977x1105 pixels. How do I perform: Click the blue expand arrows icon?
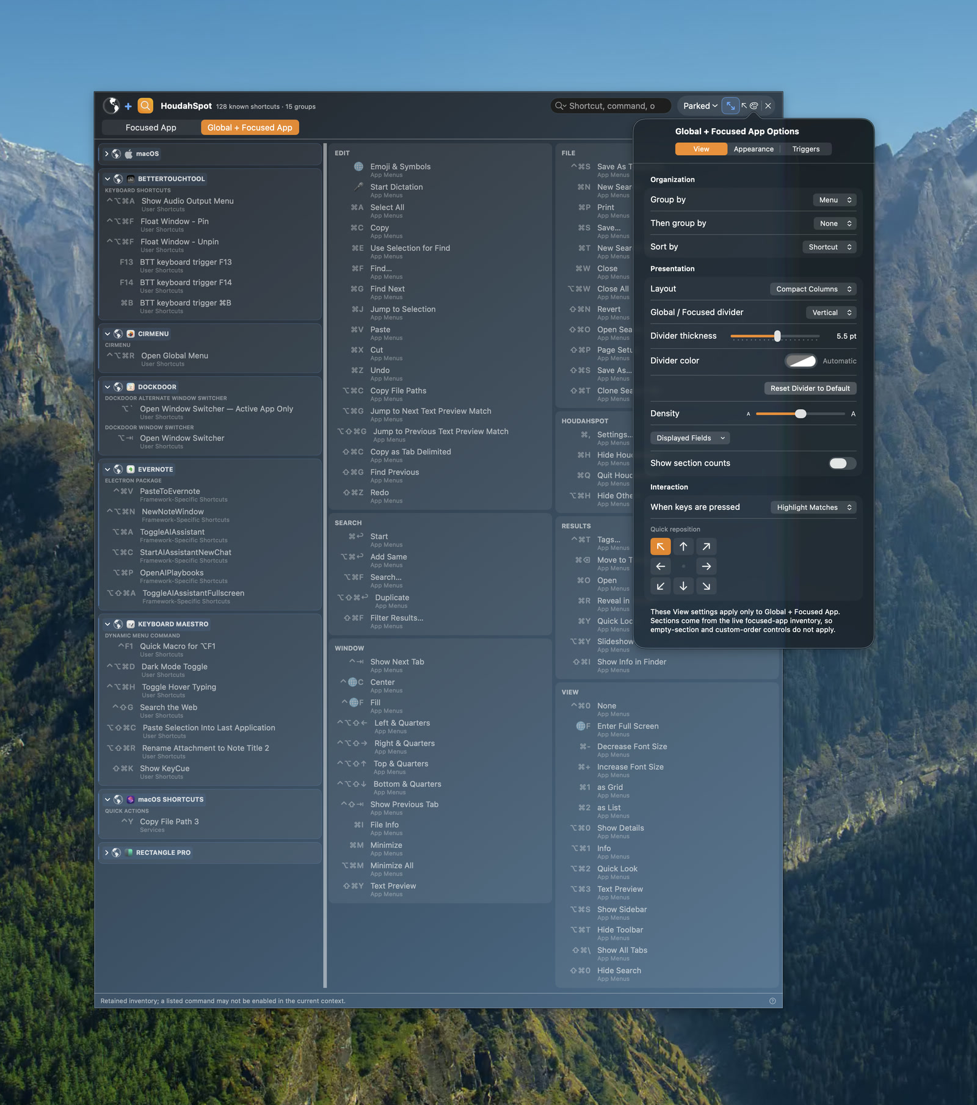pos(730,106)
